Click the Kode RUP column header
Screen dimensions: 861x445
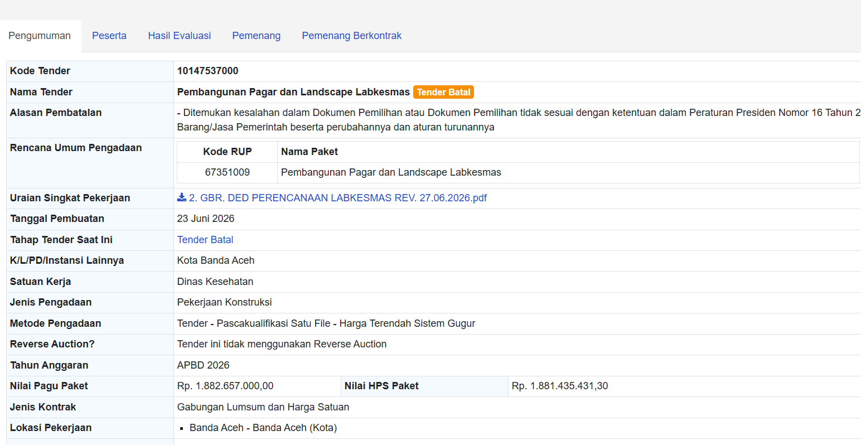pyautogui.click(x=227, y=152)
